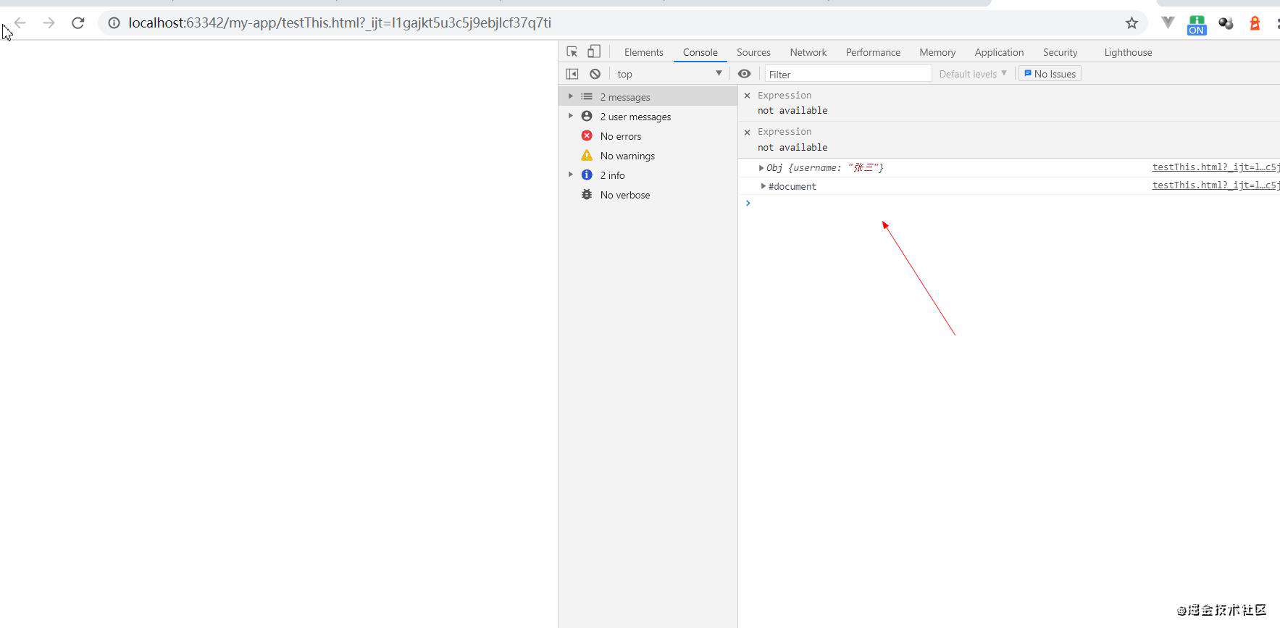Click the dark circular extension icon
The image size is (1280, 628).
pos(1226,23)
